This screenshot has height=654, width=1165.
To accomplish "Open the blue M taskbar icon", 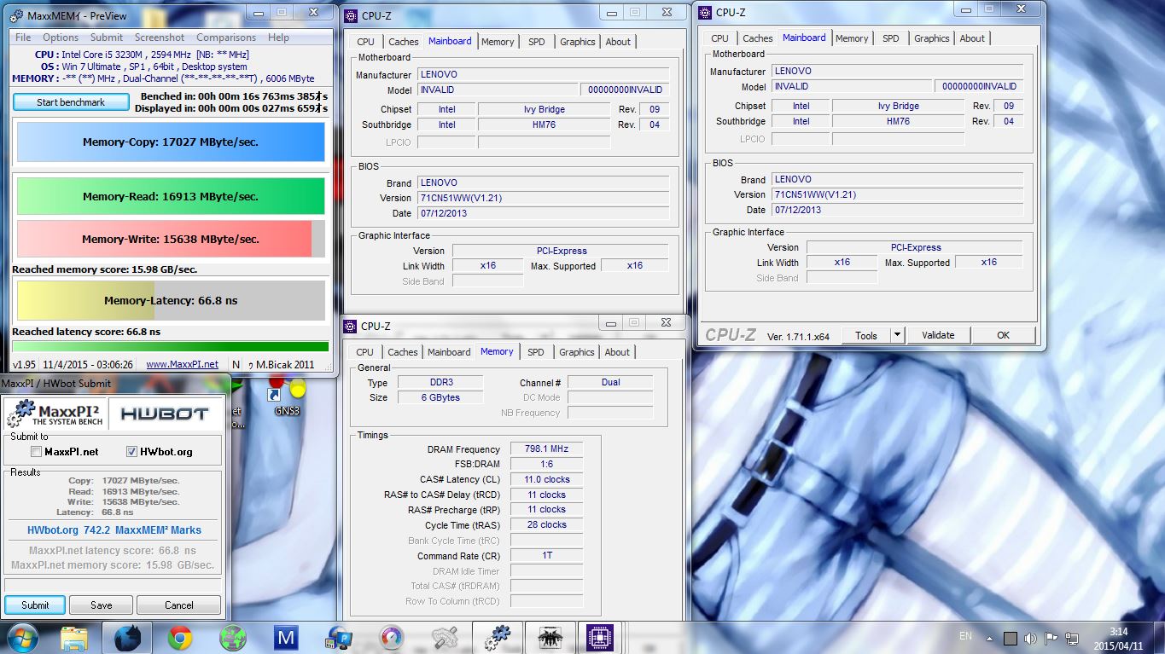I will (286, 638).
